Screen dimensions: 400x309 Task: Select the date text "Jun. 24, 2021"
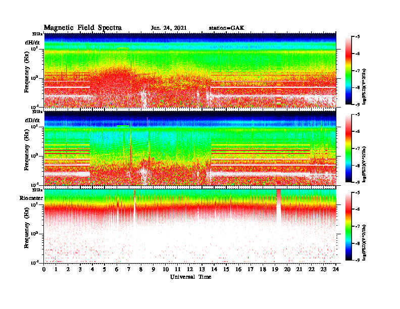pos(169,28)
